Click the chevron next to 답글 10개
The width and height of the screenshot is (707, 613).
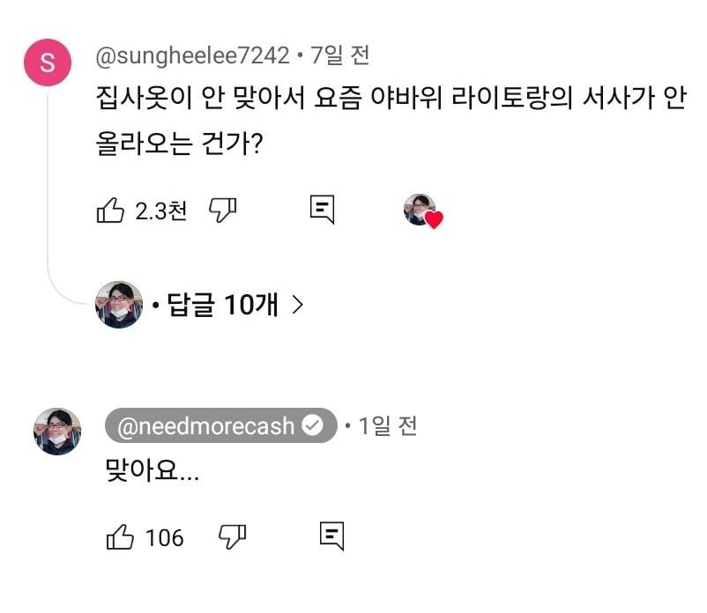297,305
